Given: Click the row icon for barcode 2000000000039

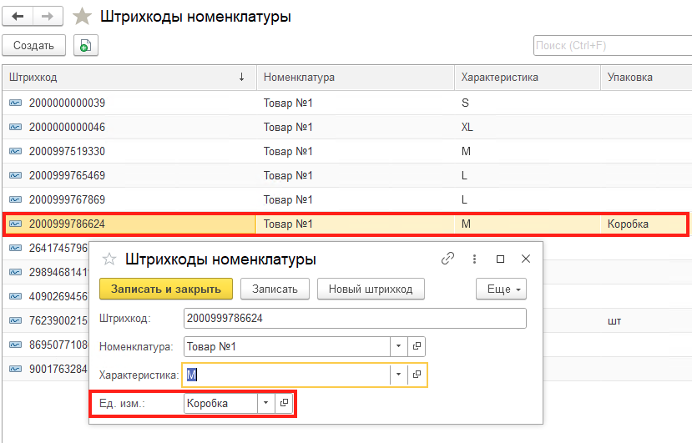Looking at the screenshot, I should click(16, 103).
